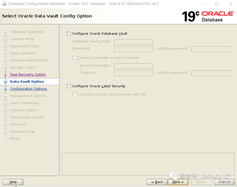Select the Data Vault Option step
Screen dimensions: 237x187
[27, 82]
